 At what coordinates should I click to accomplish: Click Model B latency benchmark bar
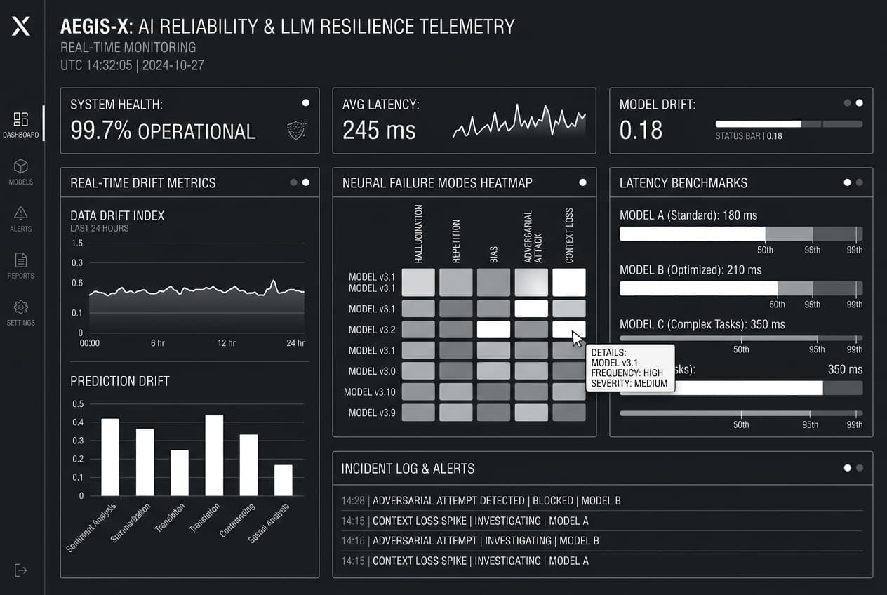(x=741, y=288)
